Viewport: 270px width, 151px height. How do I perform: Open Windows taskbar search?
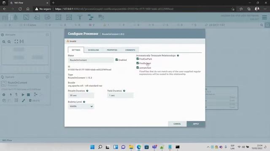100,147
